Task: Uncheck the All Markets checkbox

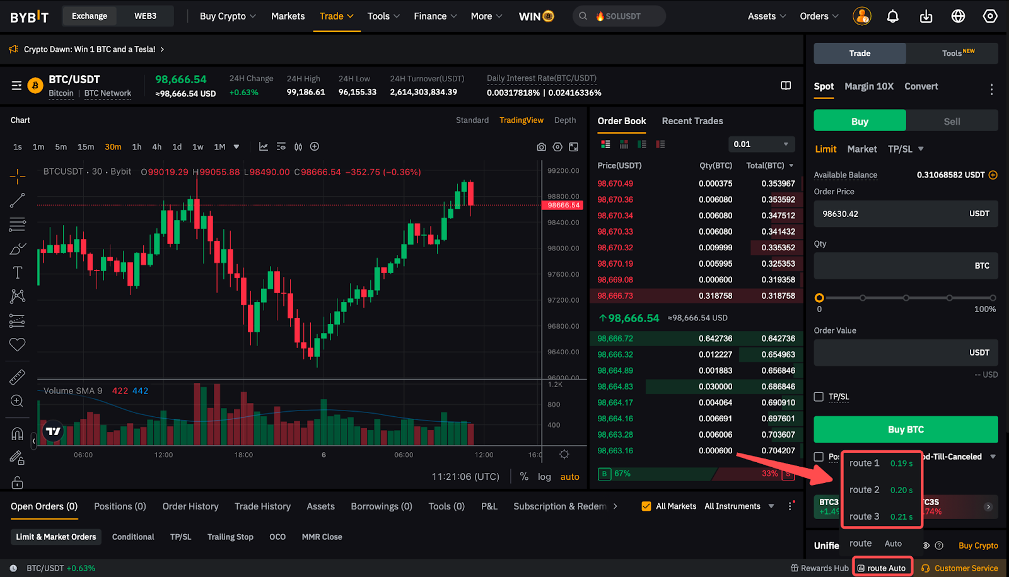Action: click(646, 506)
